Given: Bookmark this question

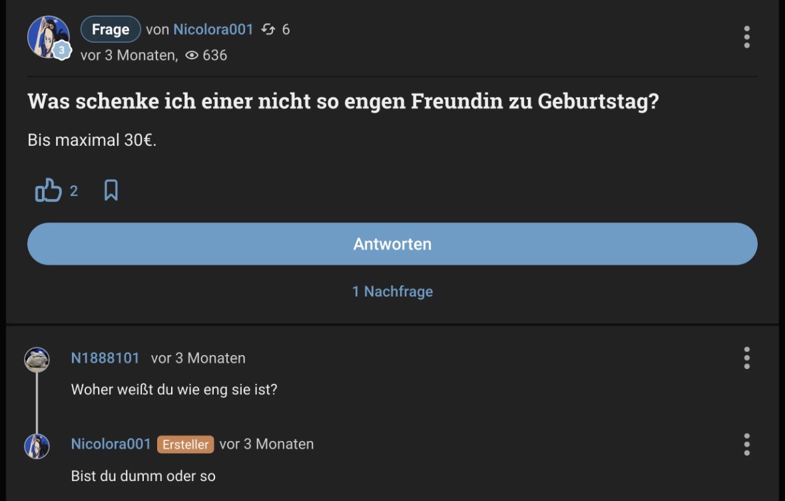Looking at the screenshot, I should (x=111, y=191).
